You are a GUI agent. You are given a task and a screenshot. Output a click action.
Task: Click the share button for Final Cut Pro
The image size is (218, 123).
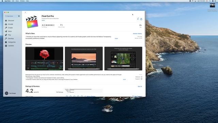(x=141, y=19)
